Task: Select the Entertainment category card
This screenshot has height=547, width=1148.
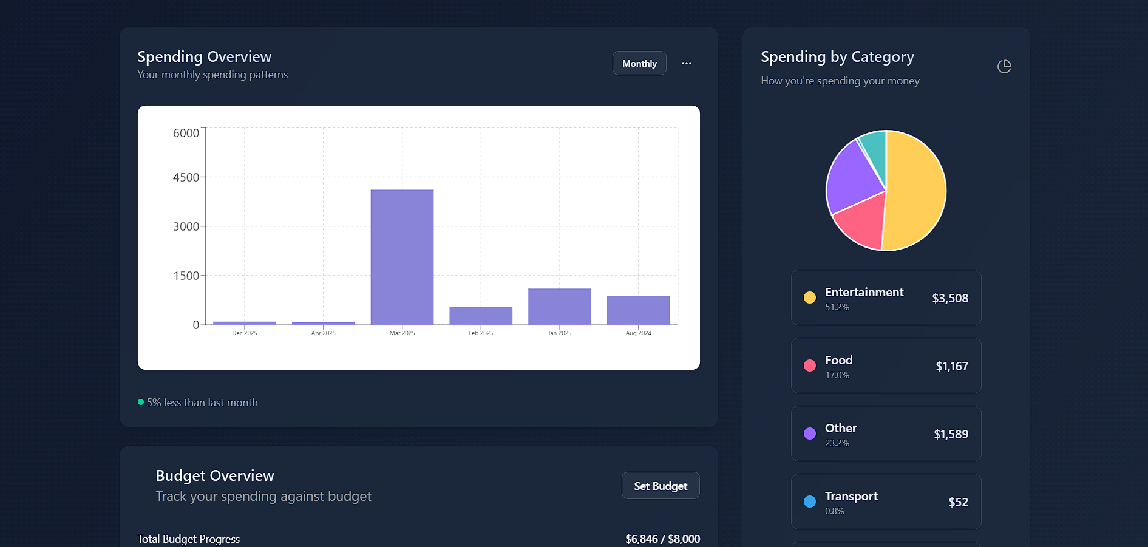Action: (x=886, y=297)
